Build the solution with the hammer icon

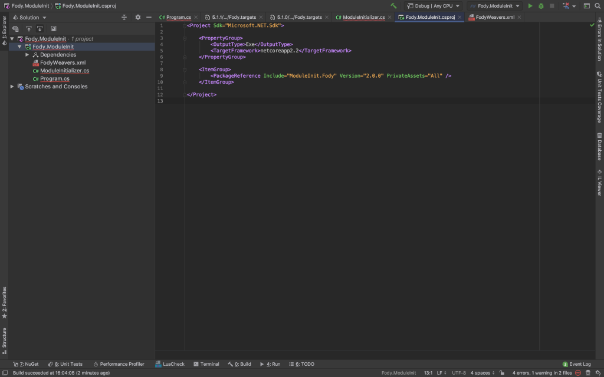click(393, 6)
